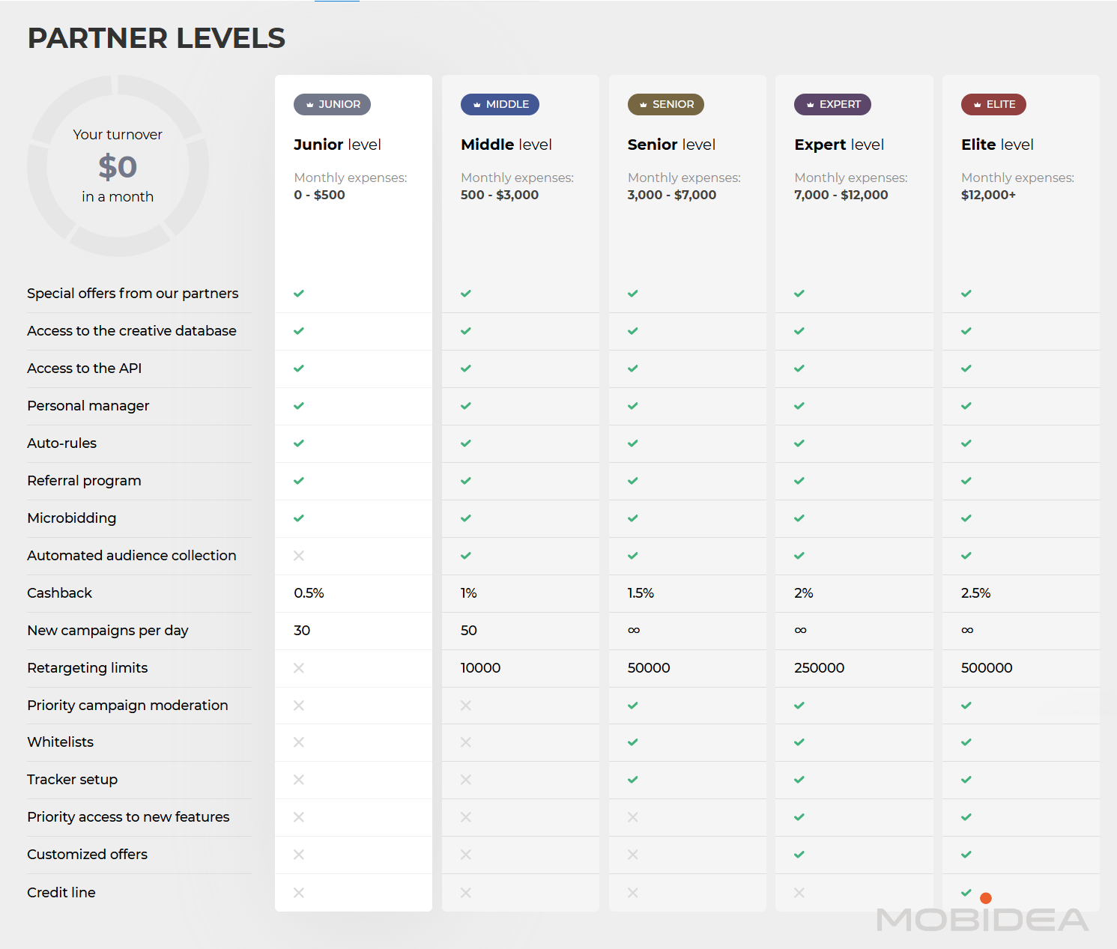Viewport: 1117px width, 949px height.
Task: Click Junior's Automated audience collection cross icon
Action: (299, 556)
